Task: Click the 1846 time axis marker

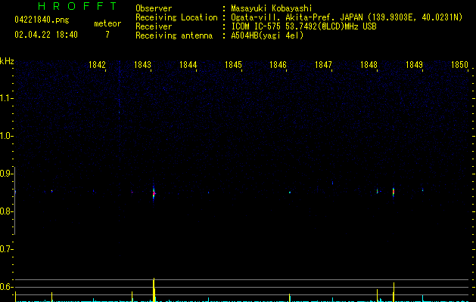Action: [278, 65]
